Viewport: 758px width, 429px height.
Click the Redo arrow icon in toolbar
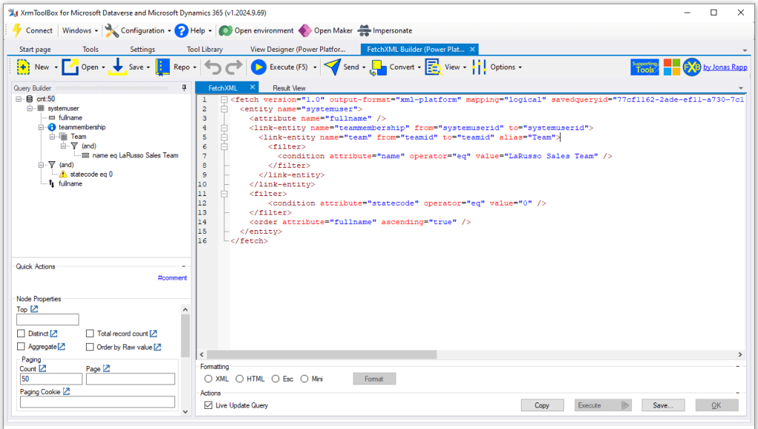pyautogui.click(x=233, y=67)
